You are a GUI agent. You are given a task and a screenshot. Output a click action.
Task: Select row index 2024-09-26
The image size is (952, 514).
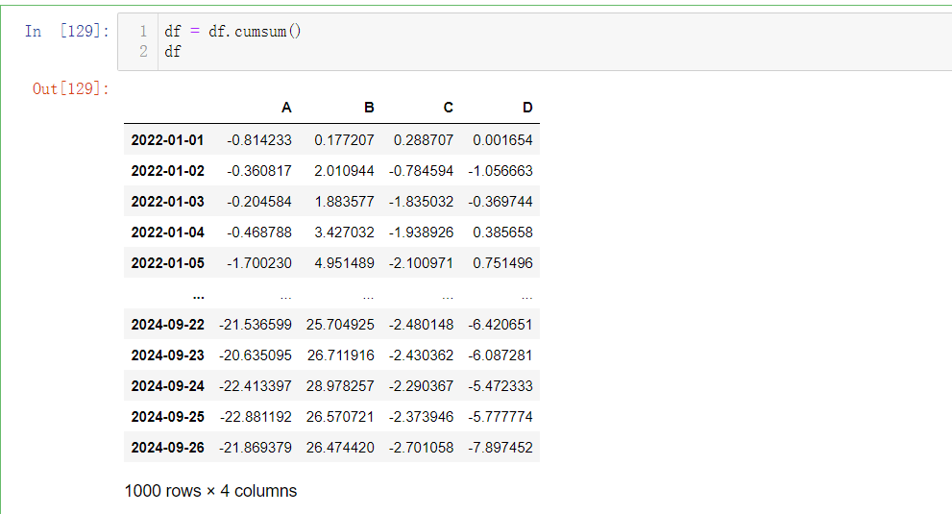coord(167,448)
